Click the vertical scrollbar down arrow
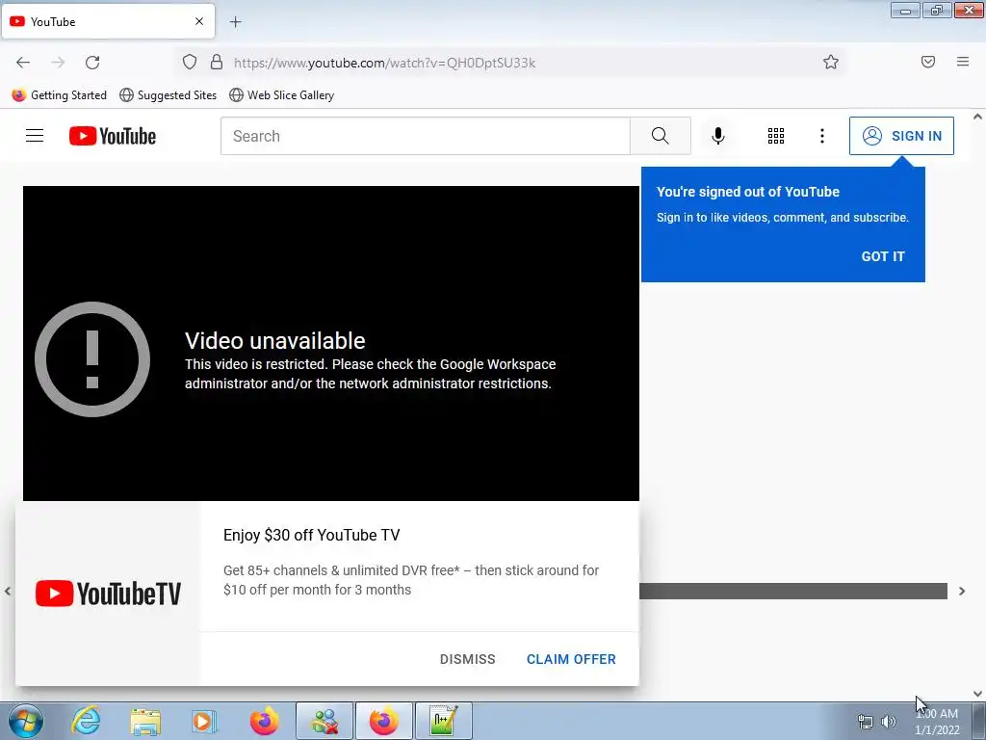This screenshot has width=986, height=740. (x=977, y=694)
